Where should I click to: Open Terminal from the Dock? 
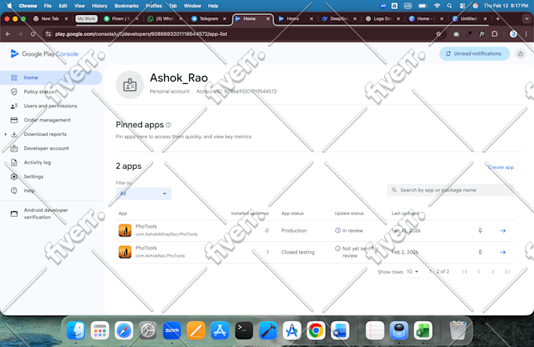coord(244,331)
